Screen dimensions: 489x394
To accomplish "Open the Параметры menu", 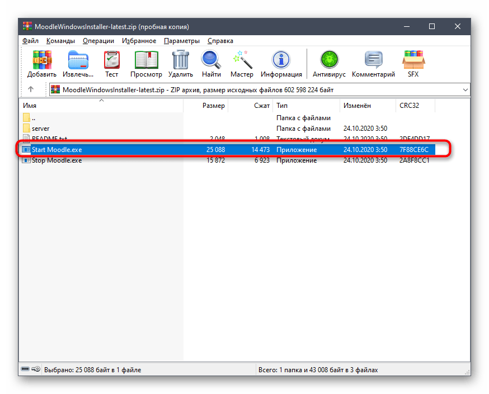I will (181, 41).
